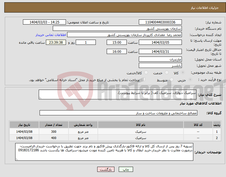The image size is (226, 177).
Task: Click the کد کالا column header
Action: [198, 125]
